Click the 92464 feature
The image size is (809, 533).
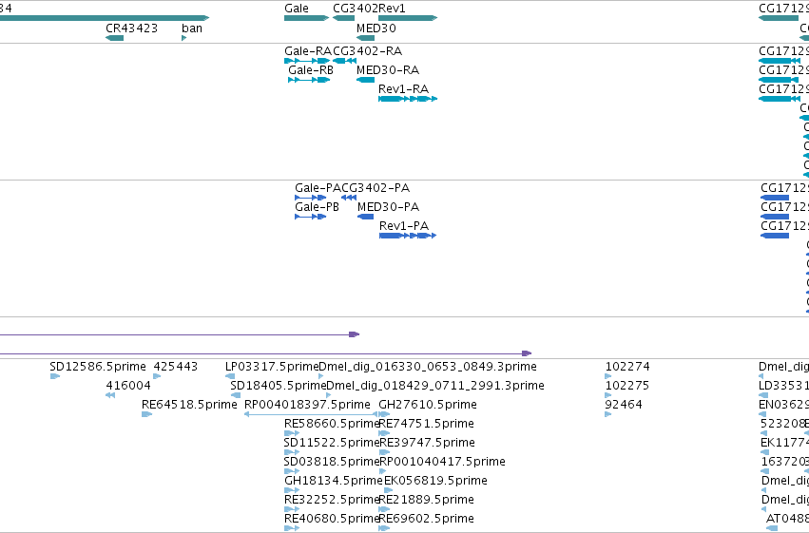608,414
